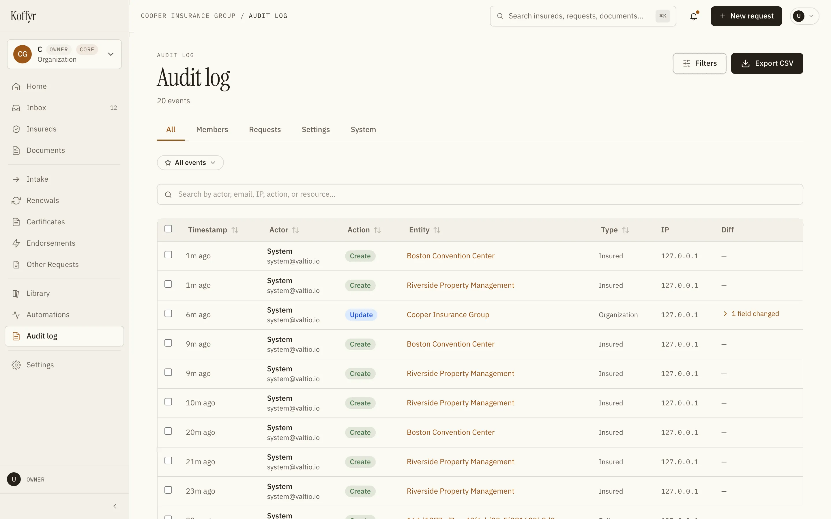The height and width of the screenshot is (519, 831).
Task: Check the 10m ago Riverside row checkbox
Action: 168,402
